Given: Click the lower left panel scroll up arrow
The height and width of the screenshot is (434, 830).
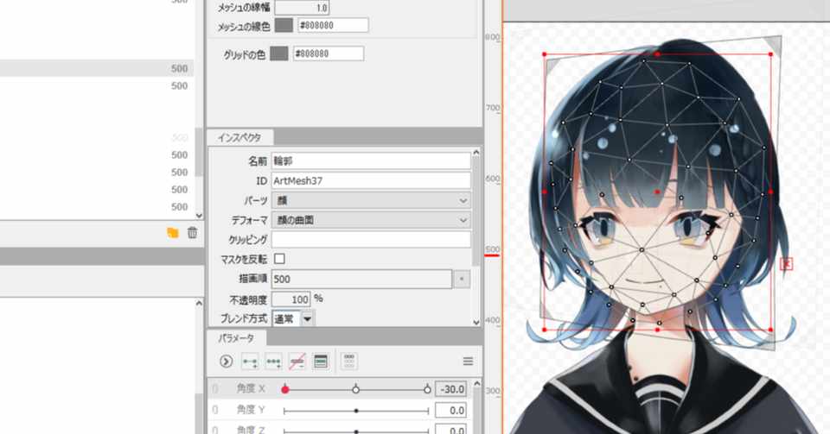Looking at the screenshot, I should click(199, 303).
